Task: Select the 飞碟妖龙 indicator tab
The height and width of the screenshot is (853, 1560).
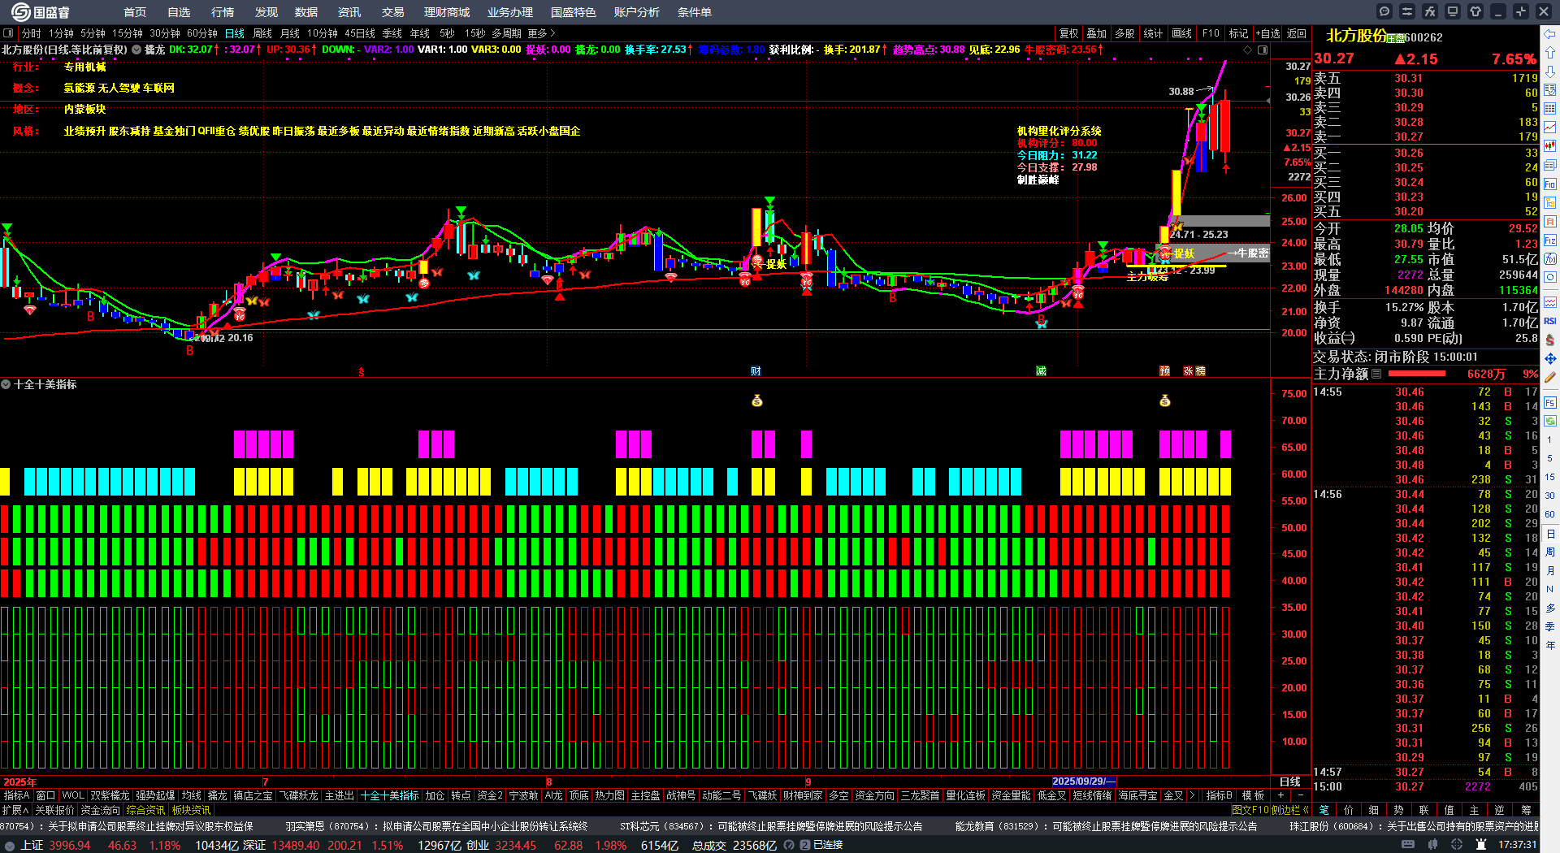Action: tap(299, 795)
